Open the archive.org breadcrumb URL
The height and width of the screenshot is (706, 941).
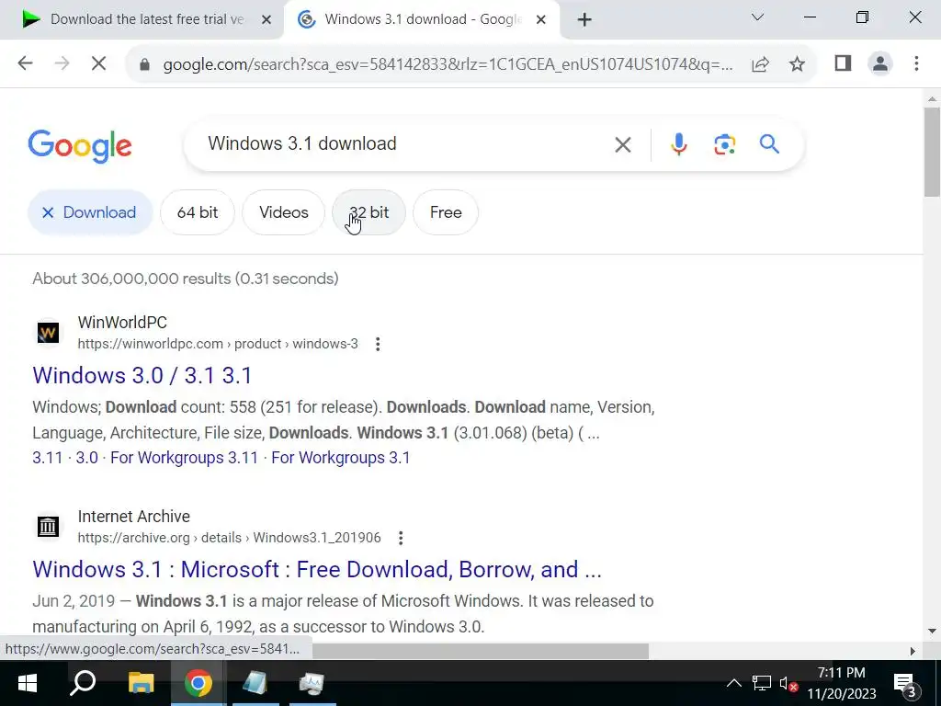pyautogui.click(x=229, y=538)
